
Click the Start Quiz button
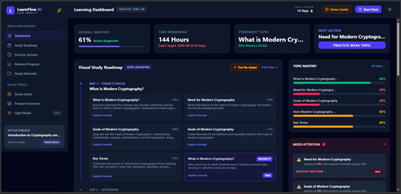point(368,9)
